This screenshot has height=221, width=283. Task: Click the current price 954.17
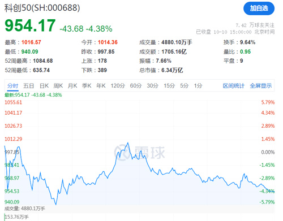30,25
